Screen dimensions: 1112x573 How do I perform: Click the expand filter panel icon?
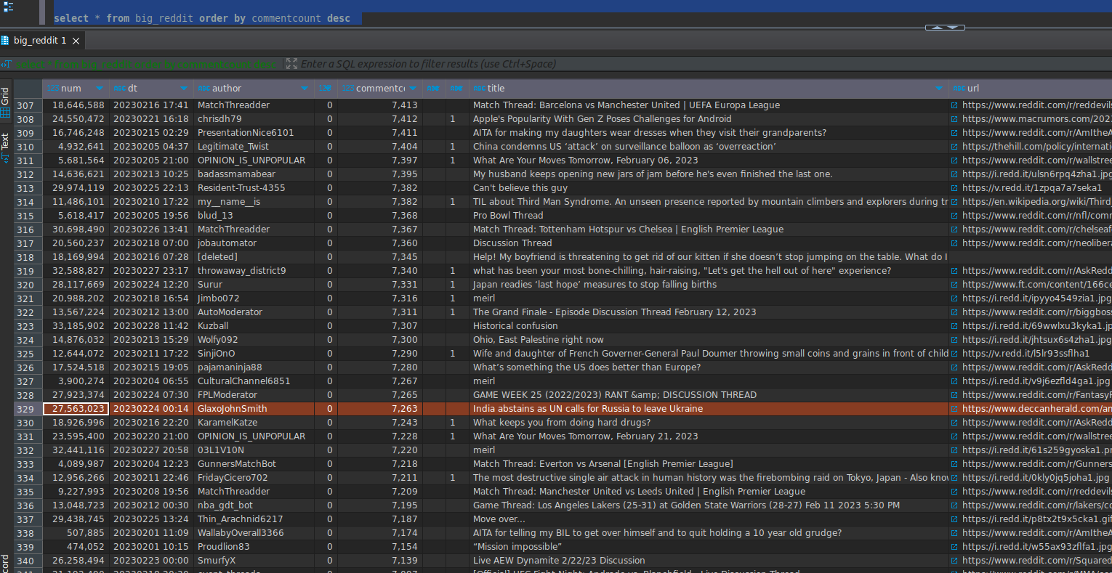tap(291, 64)
